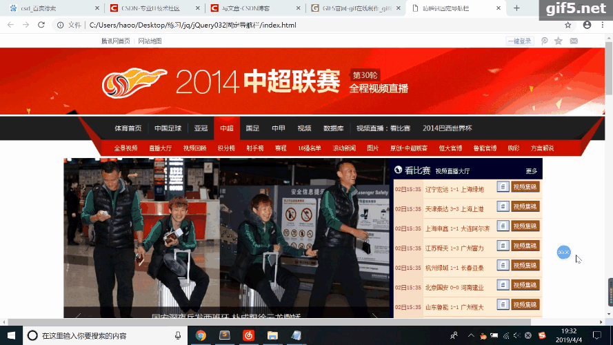
Task: Click 更多 in the 看比赛 panel
Action: click(x=532, y=171)
